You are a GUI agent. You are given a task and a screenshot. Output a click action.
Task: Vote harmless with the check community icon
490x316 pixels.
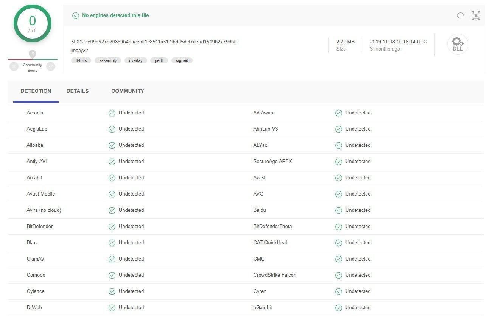(x=51, y=66)
